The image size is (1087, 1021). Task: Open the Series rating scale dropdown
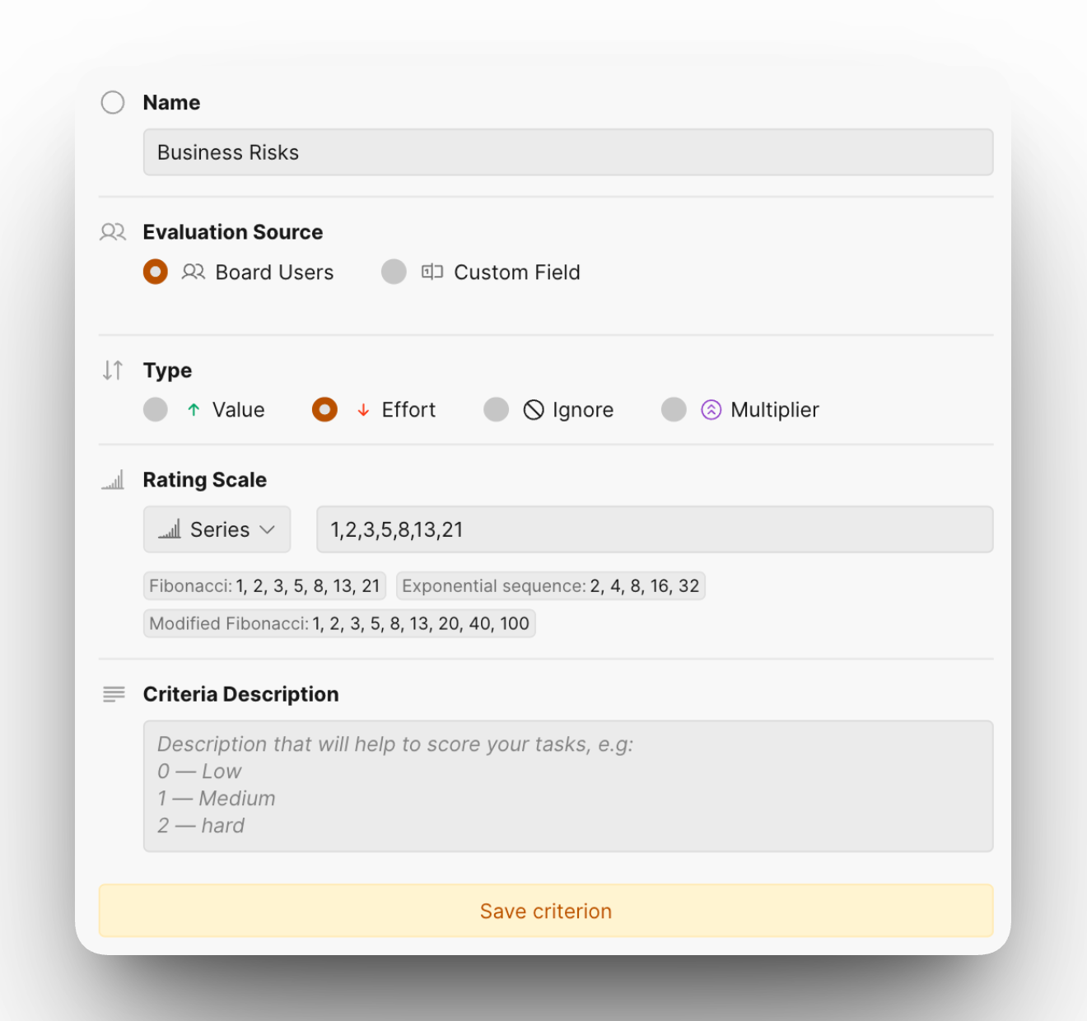(217, 529)
